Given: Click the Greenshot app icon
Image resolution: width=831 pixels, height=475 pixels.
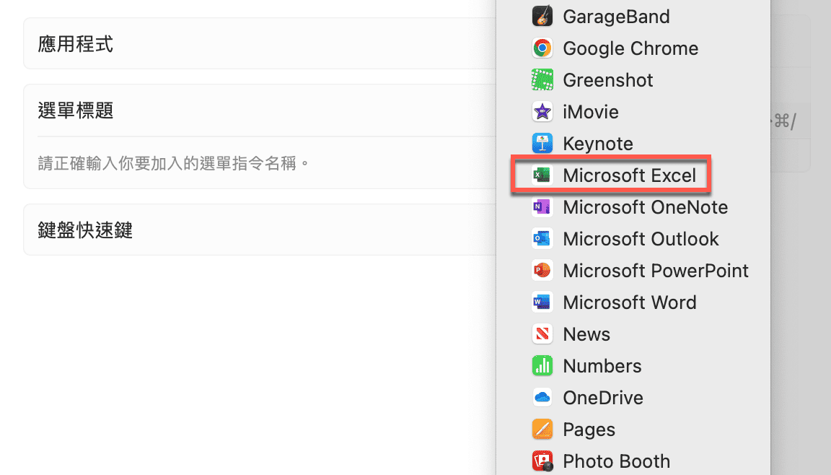Looking at the screenshot, I should pos(542,80).
